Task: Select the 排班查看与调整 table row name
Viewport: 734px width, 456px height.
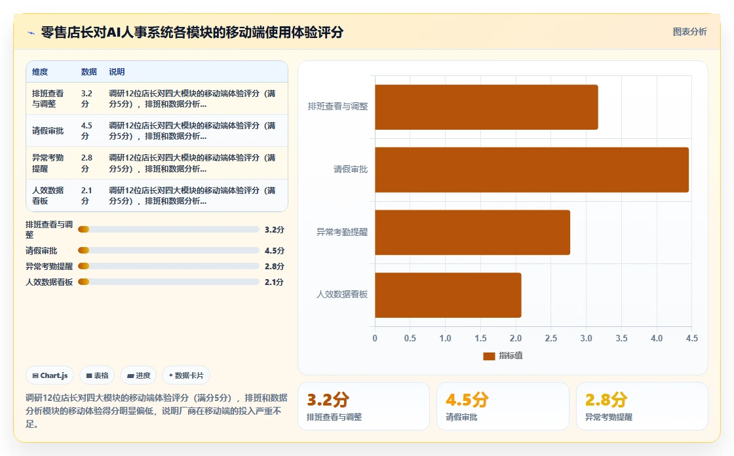Action: (x=48, y=99)
